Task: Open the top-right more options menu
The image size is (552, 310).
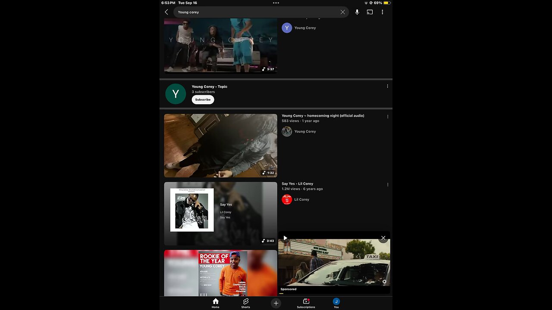Action: (x=382, y=12)
